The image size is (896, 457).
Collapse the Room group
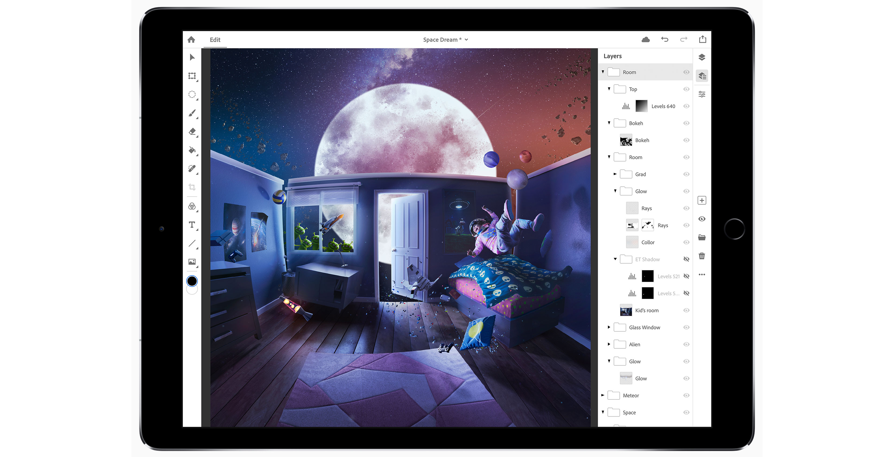[603, 72]
